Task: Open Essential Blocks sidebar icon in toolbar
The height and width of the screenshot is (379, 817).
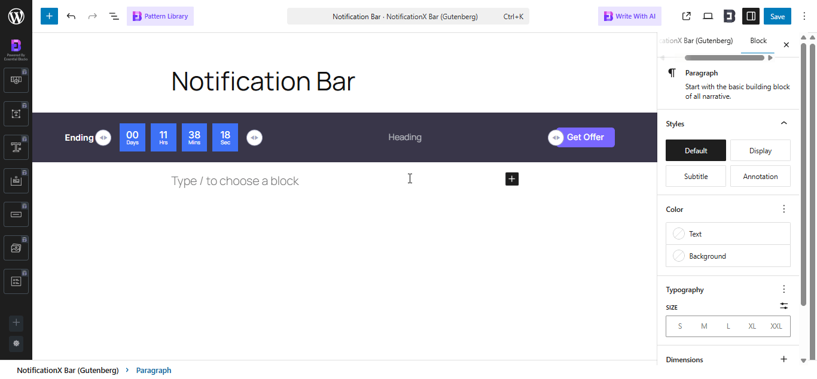Action: (729, 16)
